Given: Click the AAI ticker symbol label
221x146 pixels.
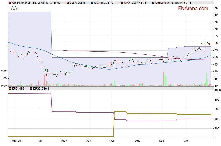Looking at the screenshot, I should point(15,9).
